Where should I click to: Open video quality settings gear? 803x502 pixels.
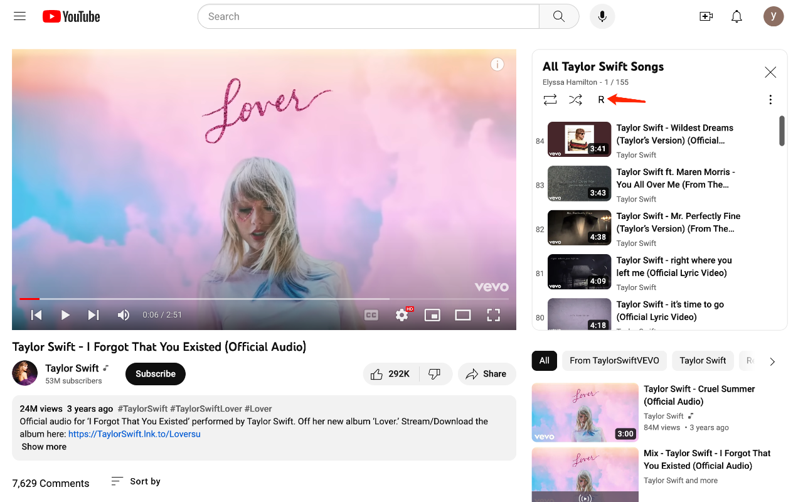coord(401,314)
